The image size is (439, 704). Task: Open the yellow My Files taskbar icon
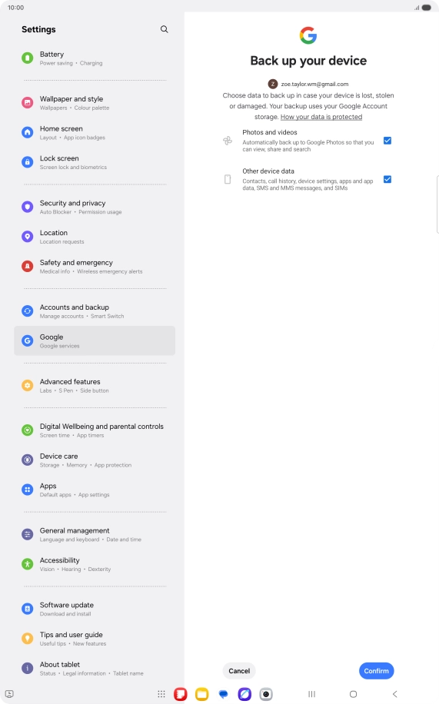coord(201,694)
